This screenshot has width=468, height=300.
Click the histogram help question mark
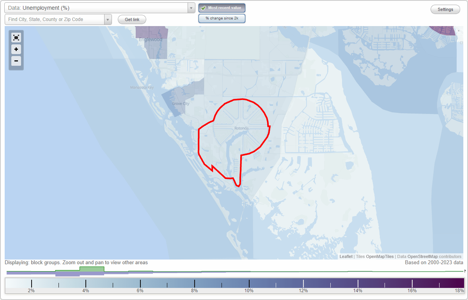pos(465,272)
